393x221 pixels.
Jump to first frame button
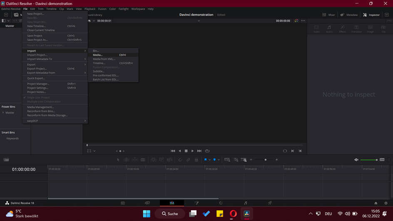[x=173, y=151]
